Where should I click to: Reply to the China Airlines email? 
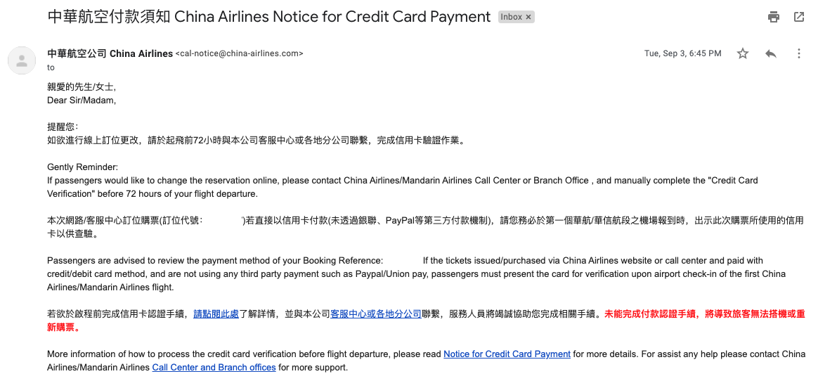pyautogui.click(x=770, y=53)
